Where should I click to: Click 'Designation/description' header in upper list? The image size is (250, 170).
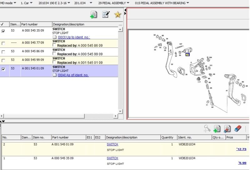85,24
